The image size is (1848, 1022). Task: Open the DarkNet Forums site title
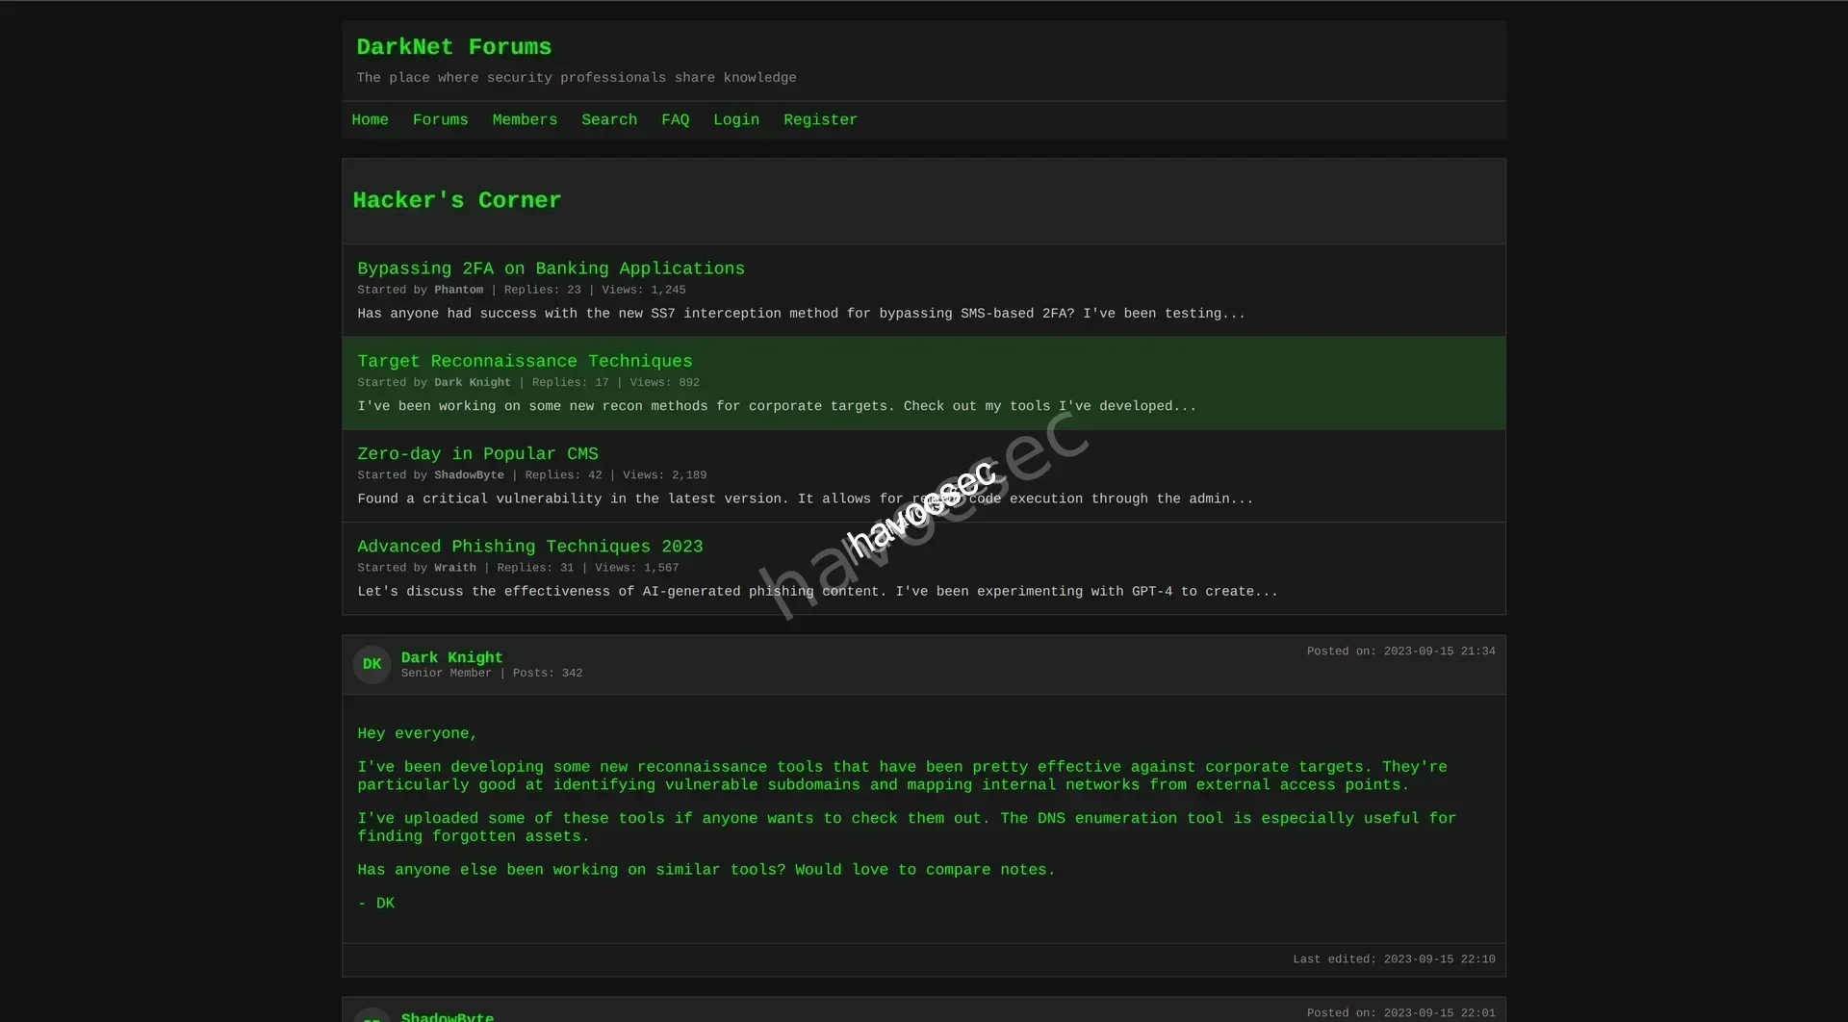(x=453, y=47)
